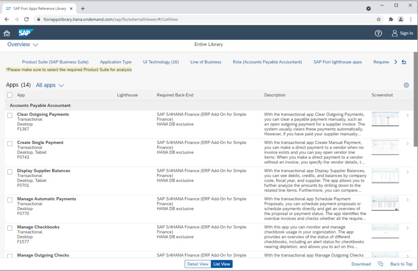
Task: Open Create Single Payment row chevron
Action: (x=408, y=143)
